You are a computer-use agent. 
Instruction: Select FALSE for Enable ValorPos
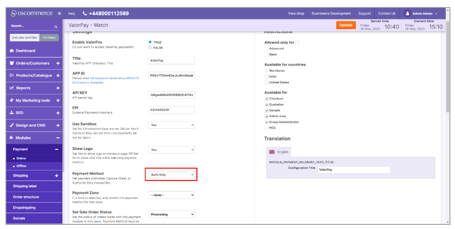pyautogui.click(x=150, y=47)
